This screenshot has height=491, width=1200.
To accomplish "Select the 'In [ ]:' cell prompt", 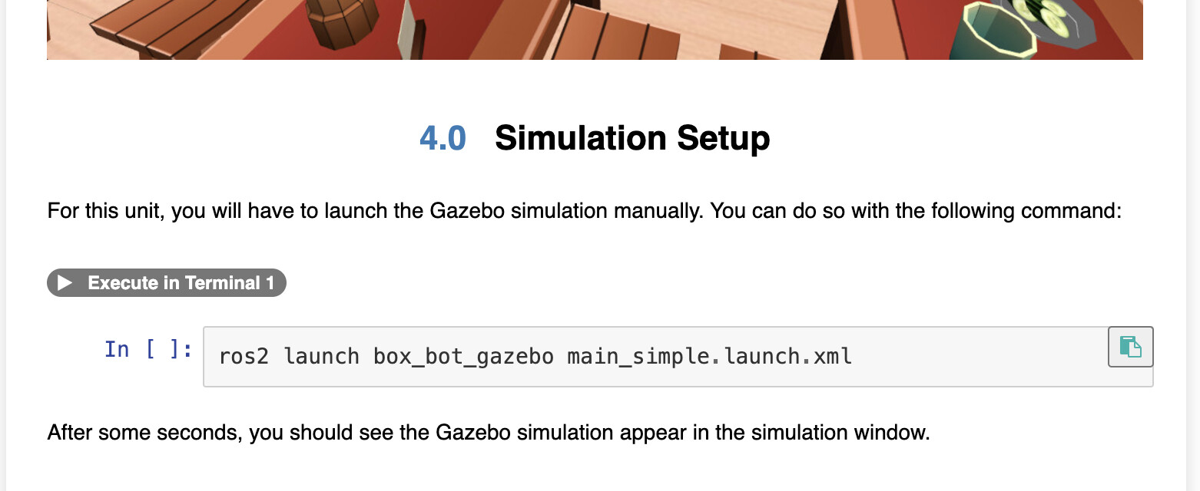I will [x=149, y=349].
